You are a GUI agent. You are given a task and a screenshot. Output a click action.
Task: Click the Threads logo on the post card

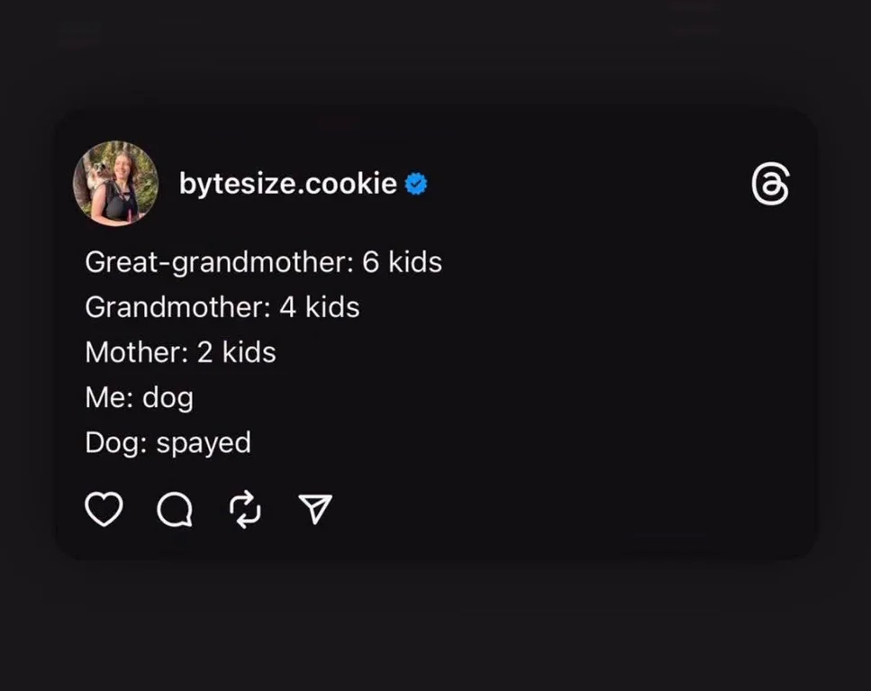(x=770, y=186)
